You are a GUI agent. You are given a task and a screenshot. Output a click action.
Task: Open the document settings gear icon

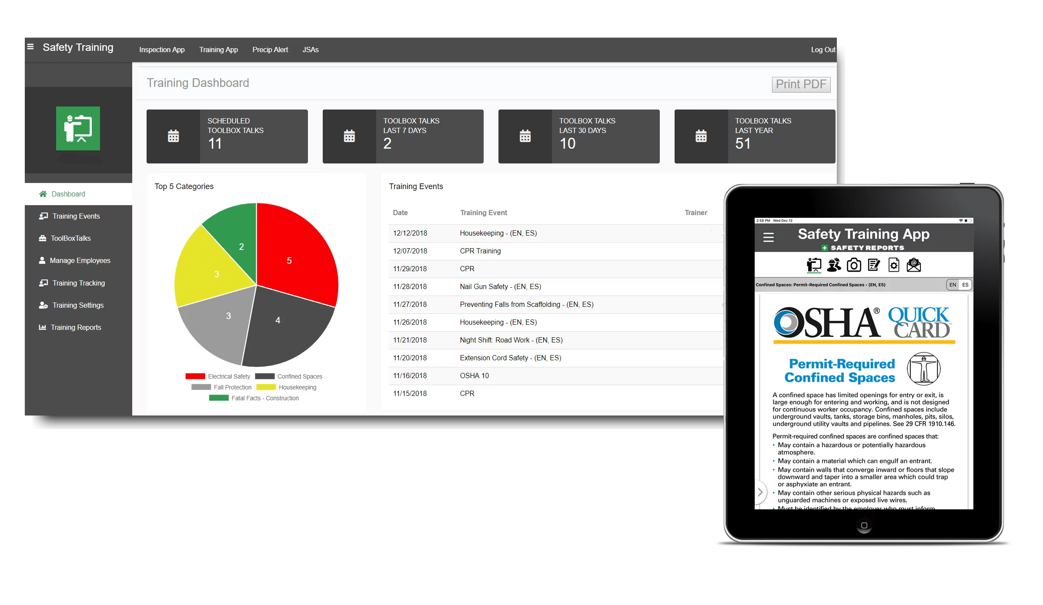click(x=894, y=265)
